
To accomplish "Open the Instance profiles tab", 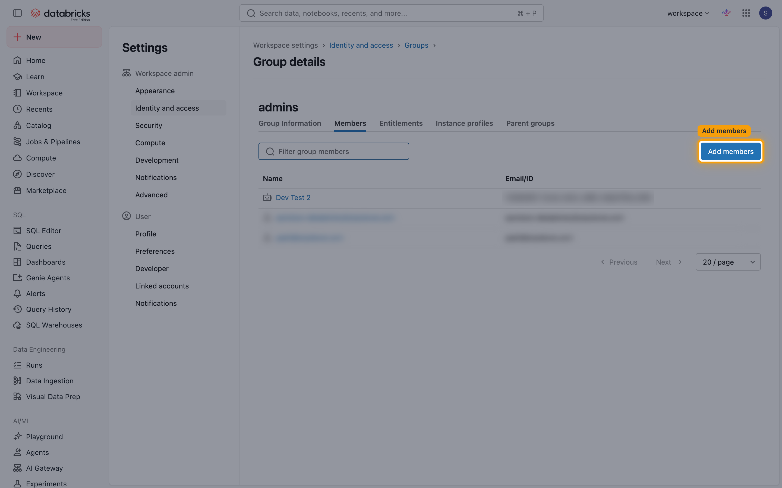I will tap(464, 123).
